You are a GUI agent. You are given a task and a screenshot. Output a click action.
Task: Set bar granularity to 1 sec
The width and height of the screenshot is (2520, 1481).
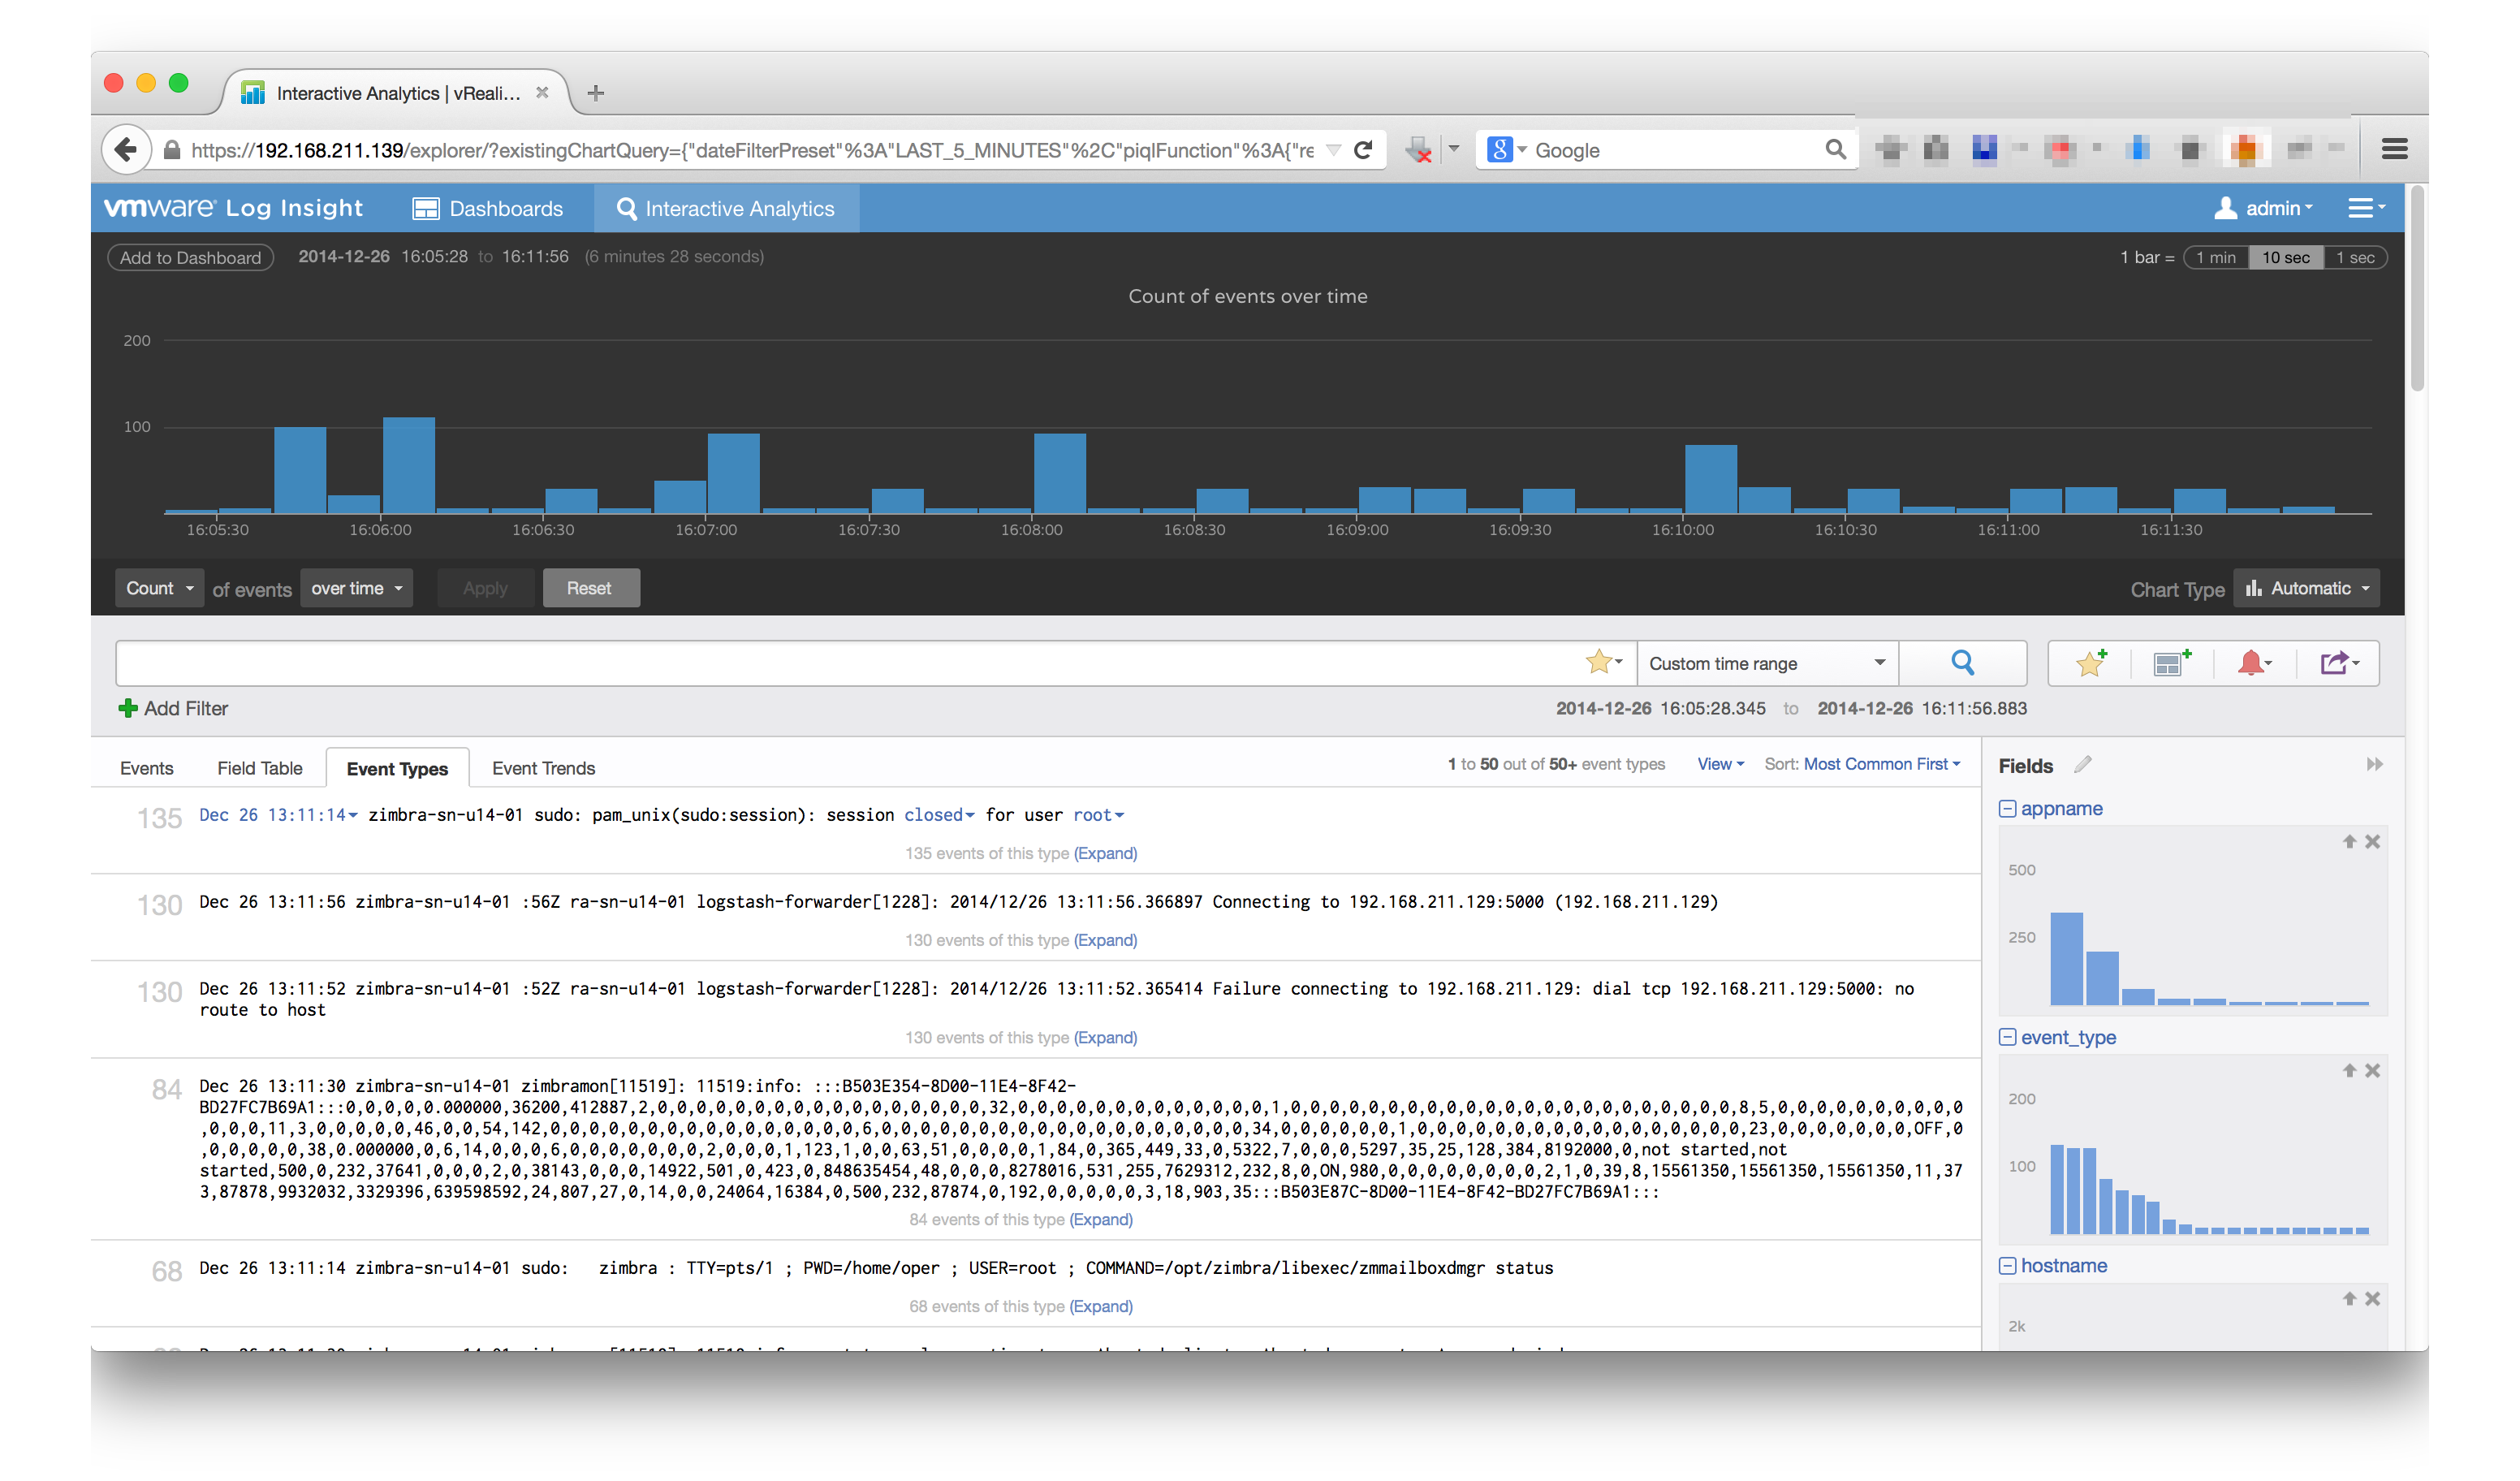pos(2355,257)
